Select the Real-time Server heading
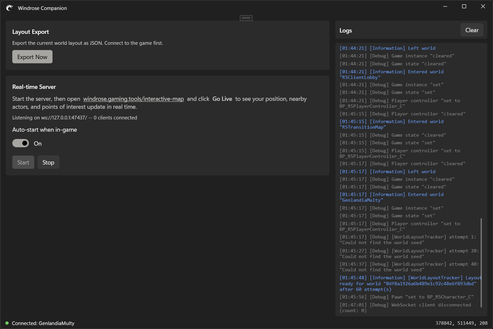493x329 pixels. click(x=34, y=87)
